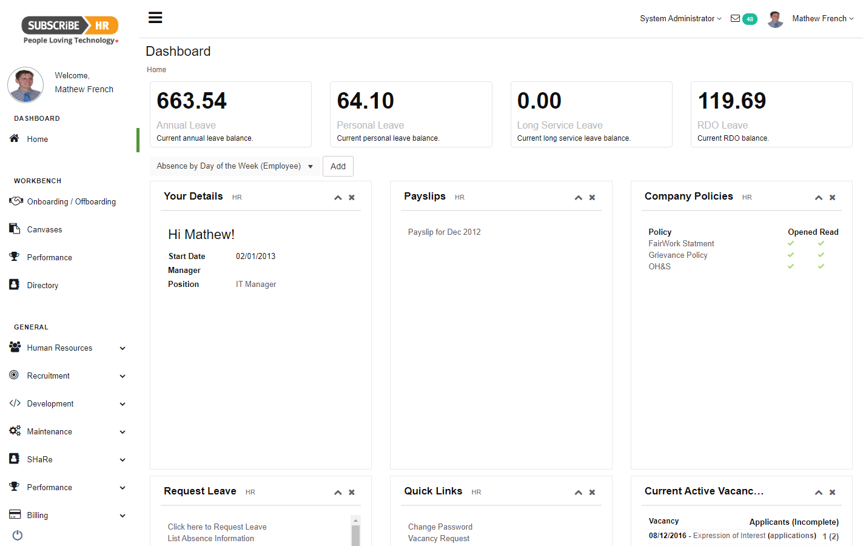Toggle the Read checkmark for OH&S policy
This screenshot has height=546, width=863.
coord(821,266)
